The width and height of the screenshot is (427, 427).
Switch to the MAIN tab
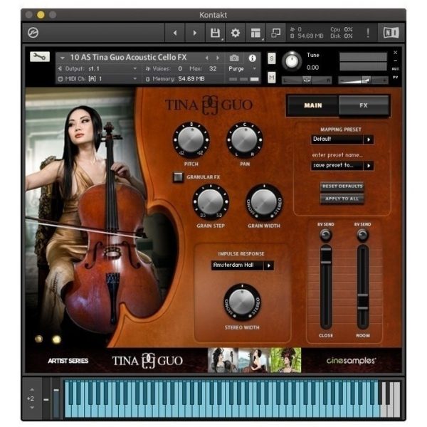[313, 105]
